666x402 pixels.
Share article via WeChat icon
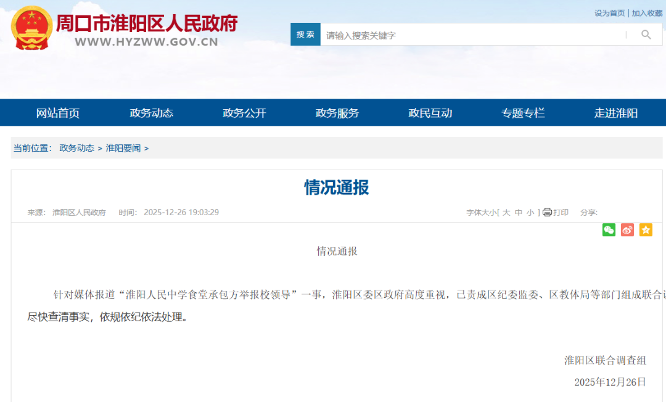click(x=609, y=230)
